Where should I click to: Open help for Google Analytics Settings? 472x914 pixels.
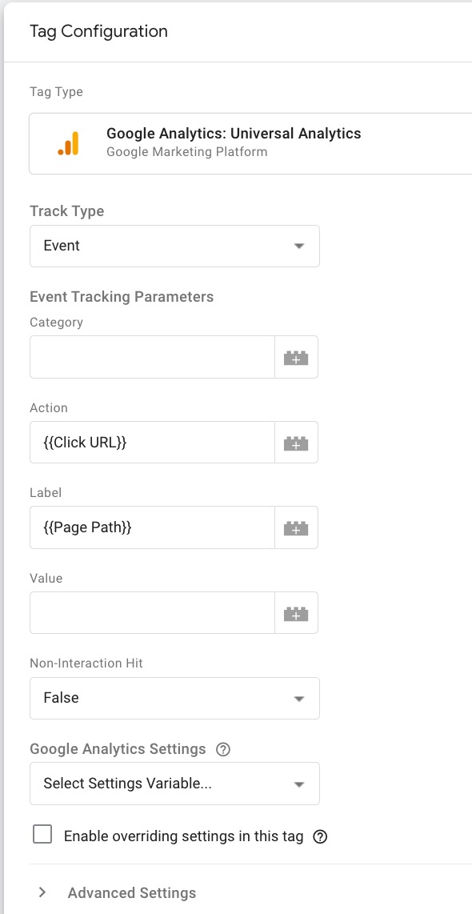point(224,748)
